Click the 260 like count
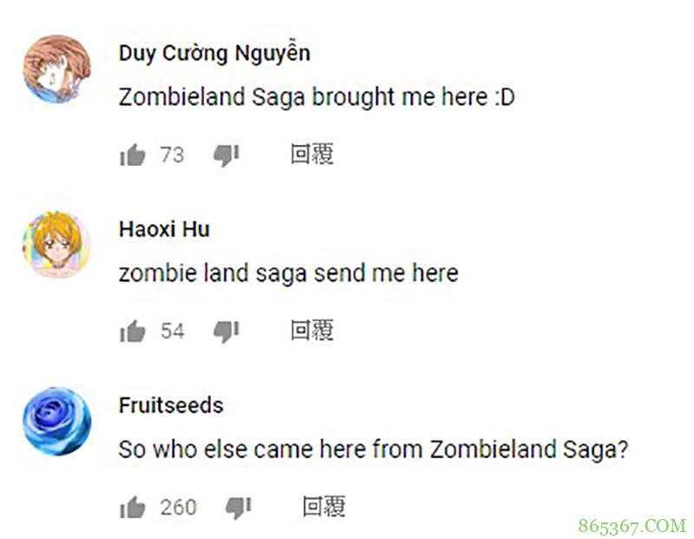 pyautogui.click(x=179, y=508)
